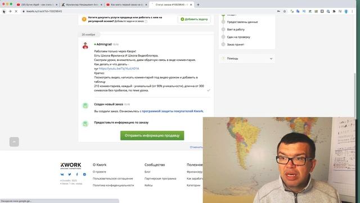Screen dimensions: 360x203
Task: Open the fourth blue social icon in footer
Action: tap(84, 174)
